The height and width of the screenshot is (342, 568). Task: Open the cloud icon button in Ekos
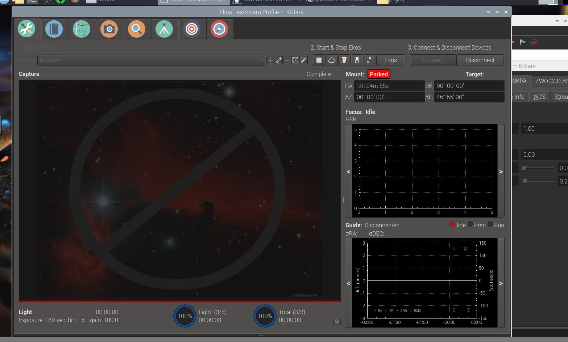tap(331, 60)
